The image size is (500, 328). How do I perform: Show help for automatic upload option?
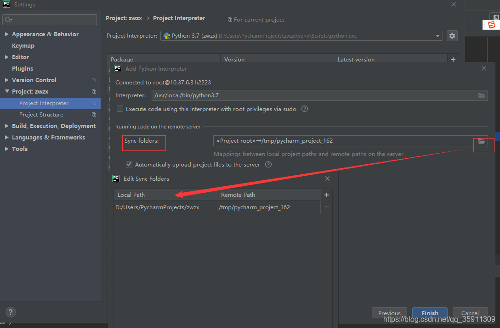268,164
